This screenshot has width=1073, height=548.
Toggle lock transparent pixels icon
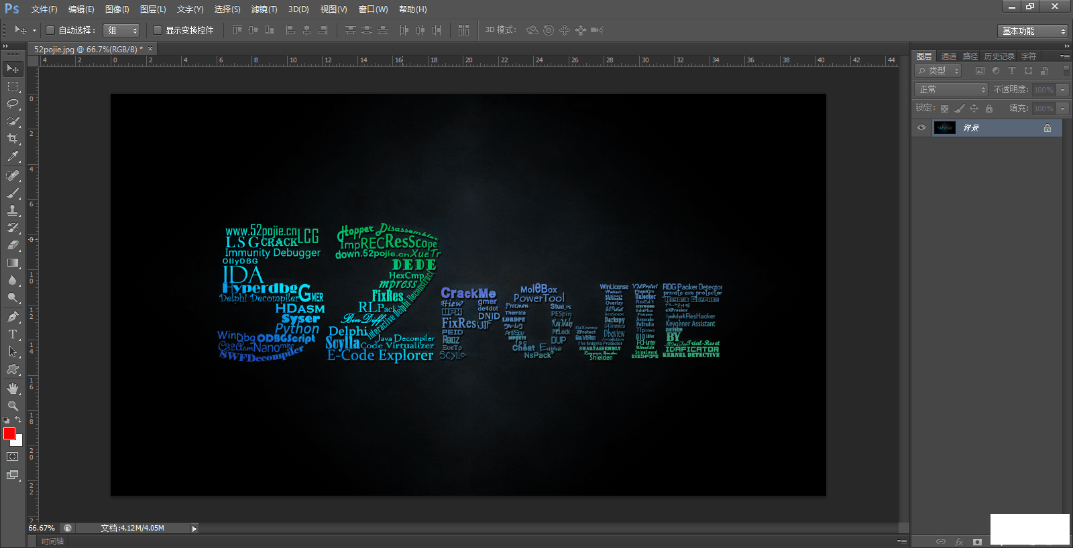point(944,109)
